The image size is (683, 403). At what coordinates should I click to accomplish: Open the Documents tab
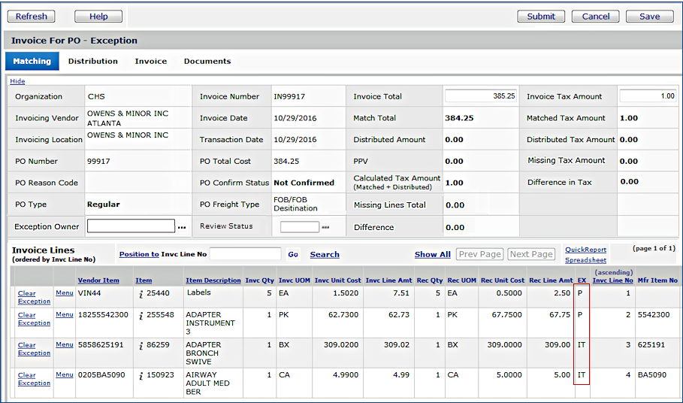(x=207, y=61)
